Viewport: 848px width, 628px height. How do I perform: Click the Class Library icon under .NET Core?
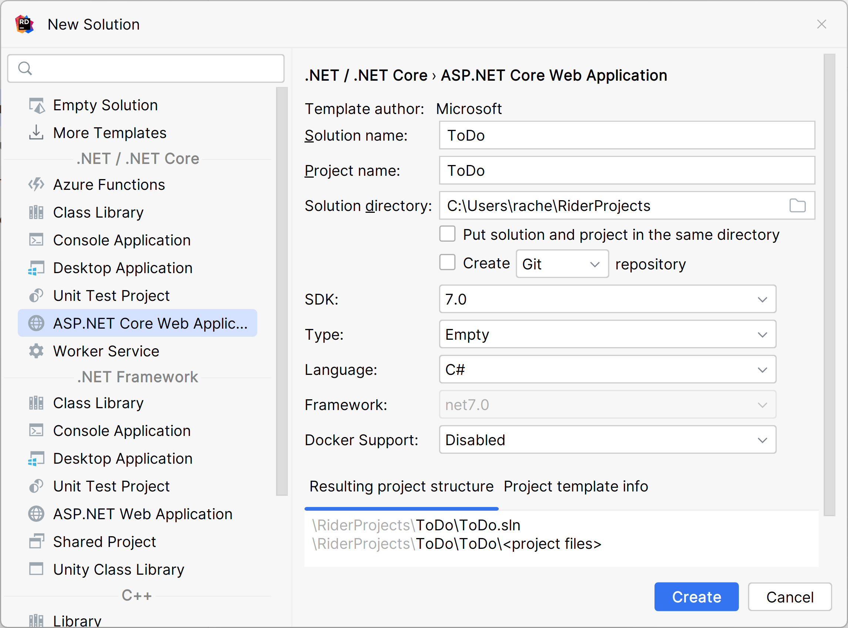pyautogui.click(x=36, y=212)
